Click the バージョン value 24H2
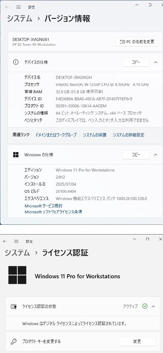The height and width of the screenshot is (353, 163). 61,177
